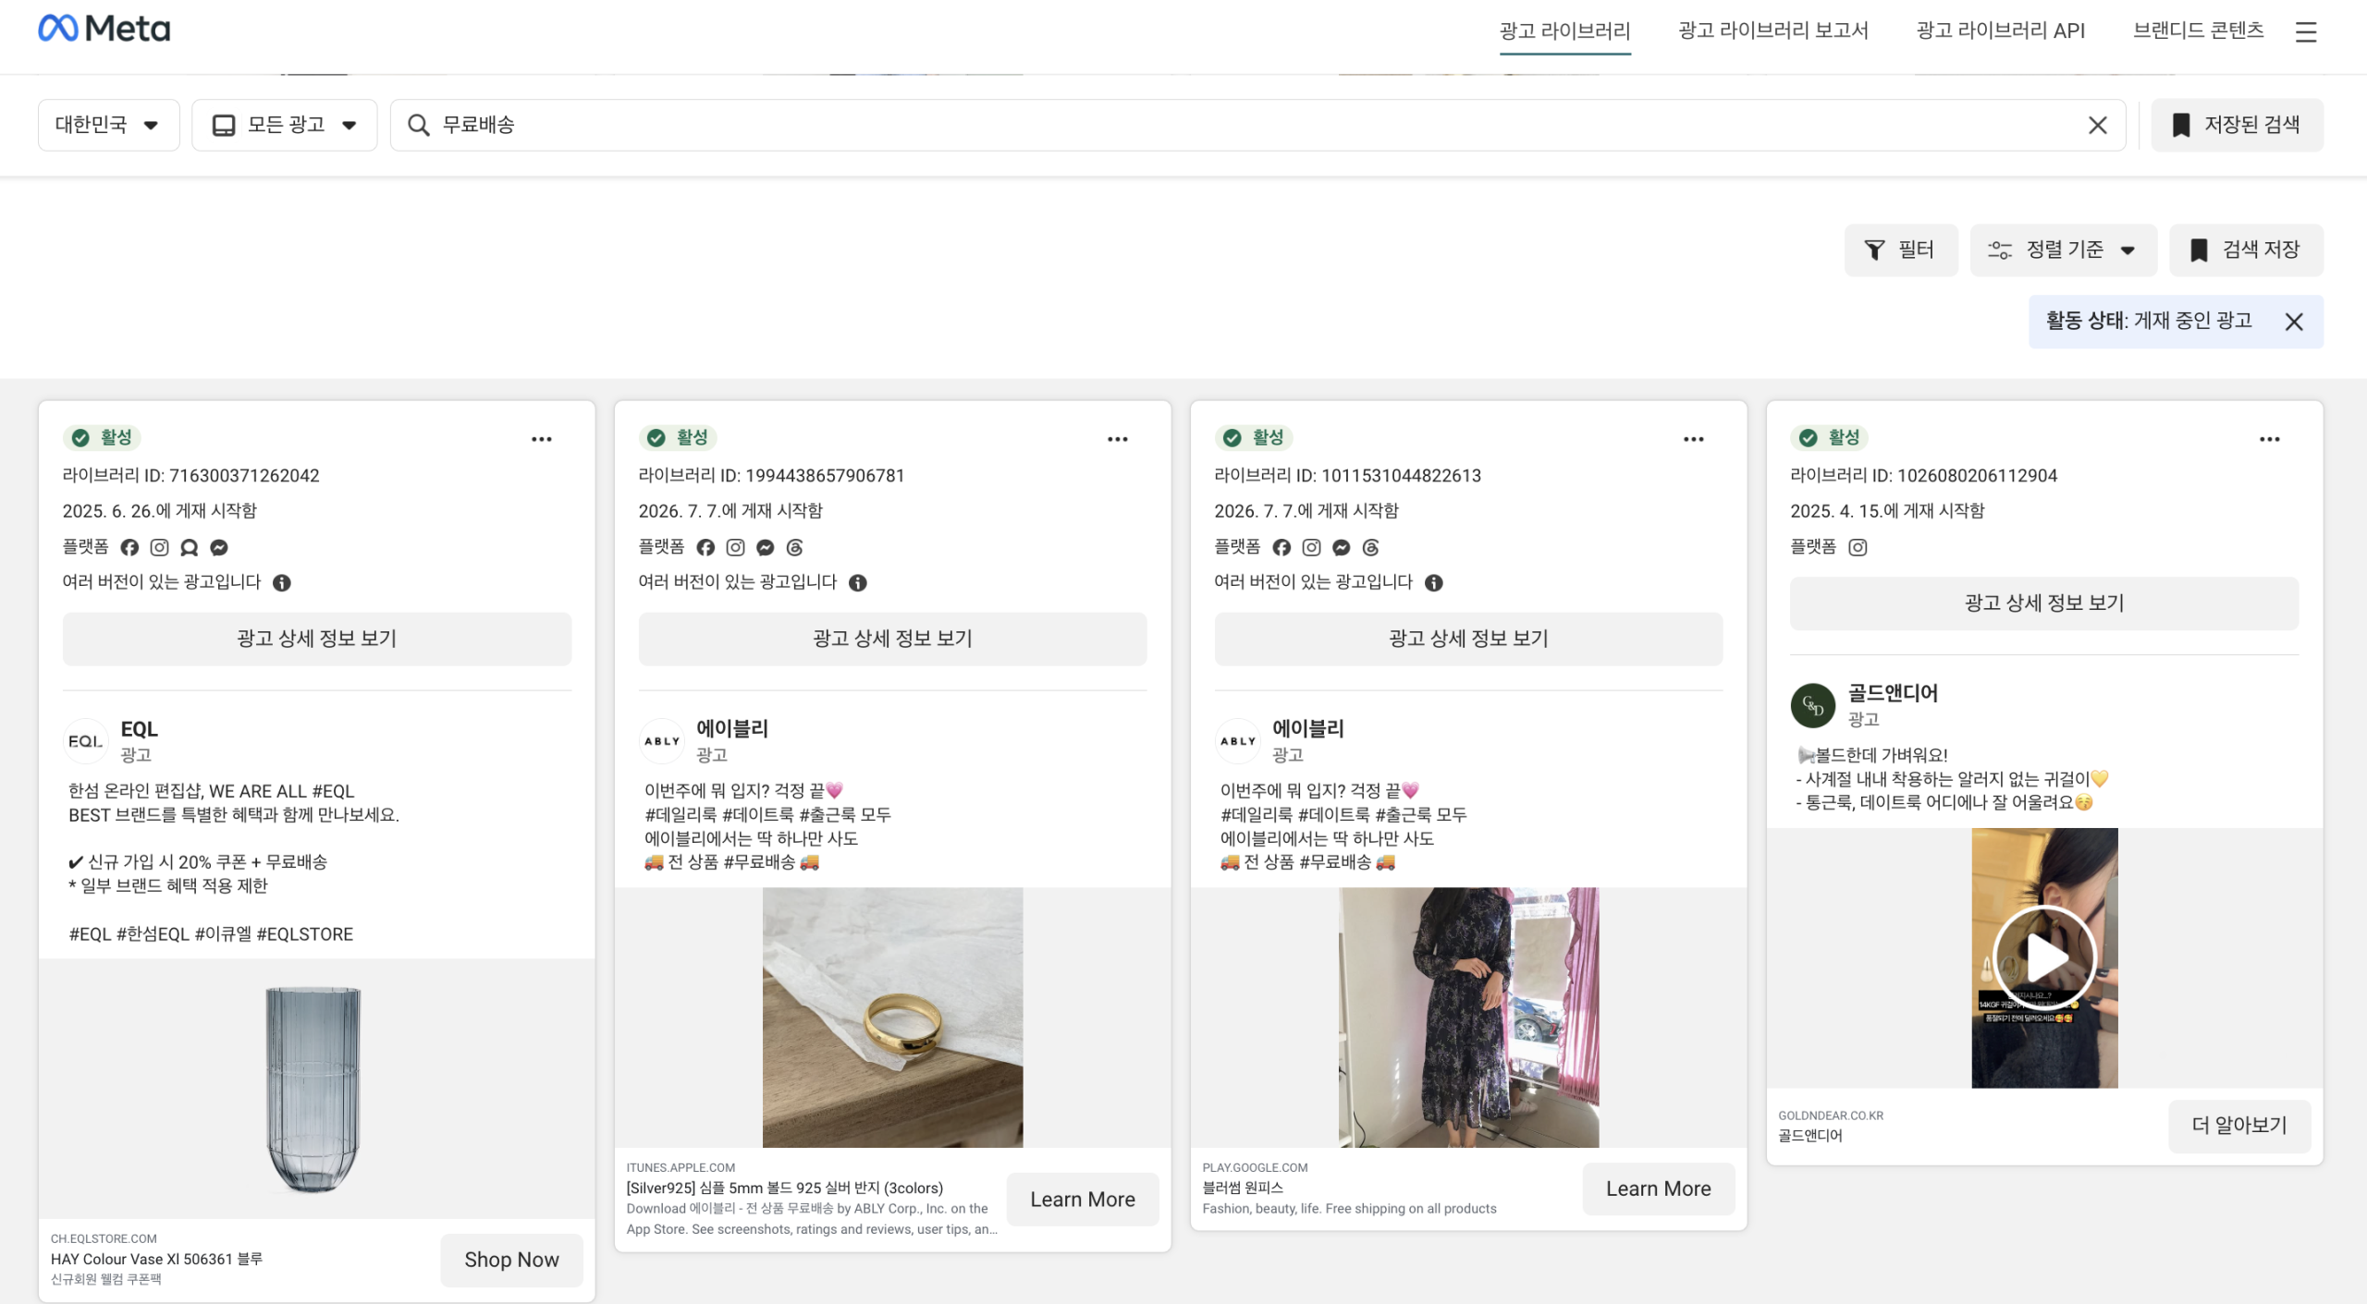The height and width of the screenshot is (1304, 2367).
Task: Open more options for ad ID 1011531044822613
Action: click(x=1694, y=439)
